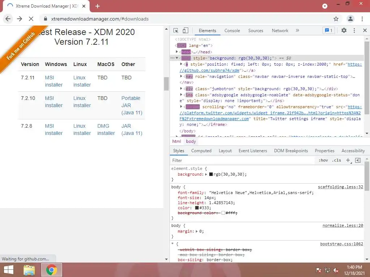Image resolution: width=370 pixels, height=277 pixels.
Task: Switch to the Sources tab
Action: 255,31
